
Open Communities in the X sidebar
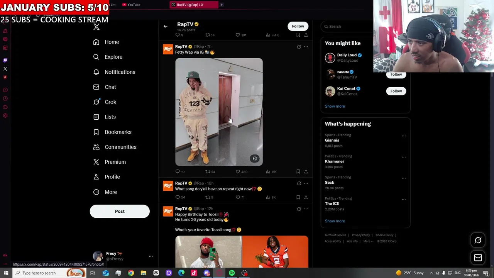click(x=115, y=147)
